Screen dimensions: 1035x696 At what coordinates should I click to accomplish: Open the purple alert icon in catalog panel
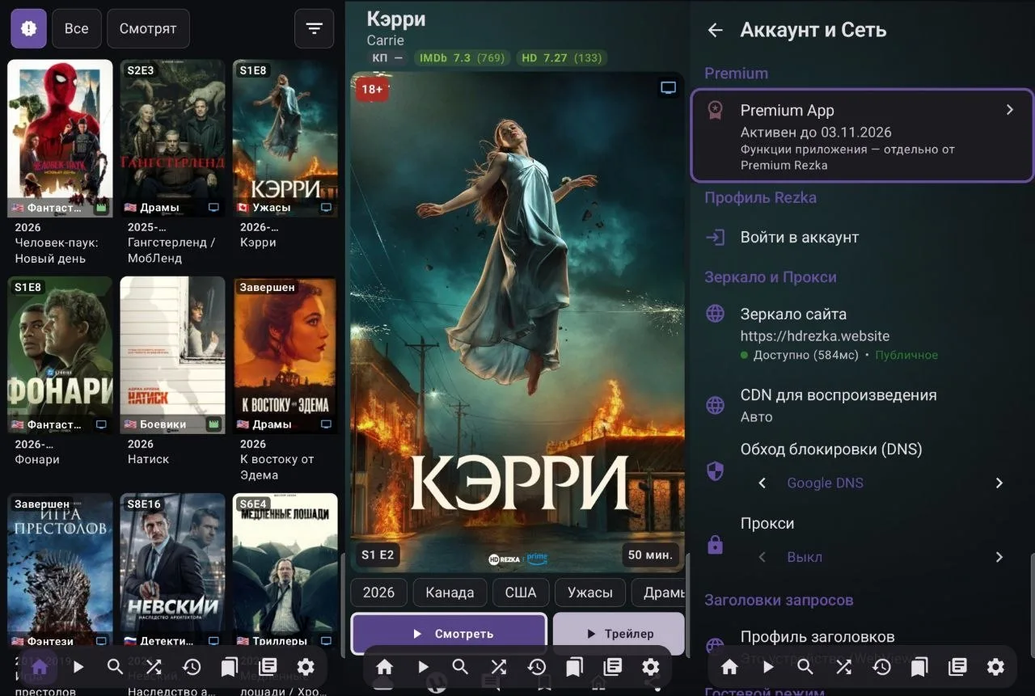click(28, 29)
